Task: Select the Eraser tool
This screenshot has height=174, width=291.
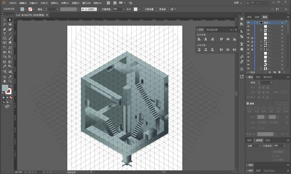Action: 10,43
